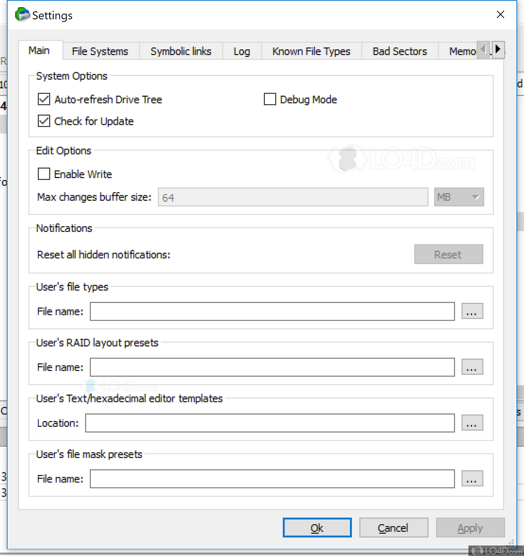Cancel the Settings dialog
The image size is (524, 556).
click(x=393, y=528)
